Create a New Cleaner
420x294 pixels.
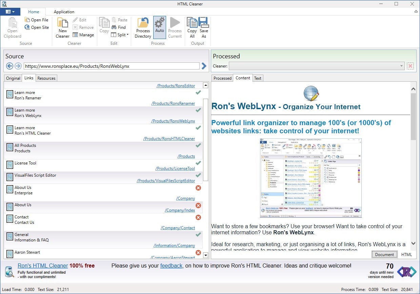click(62, 28)
